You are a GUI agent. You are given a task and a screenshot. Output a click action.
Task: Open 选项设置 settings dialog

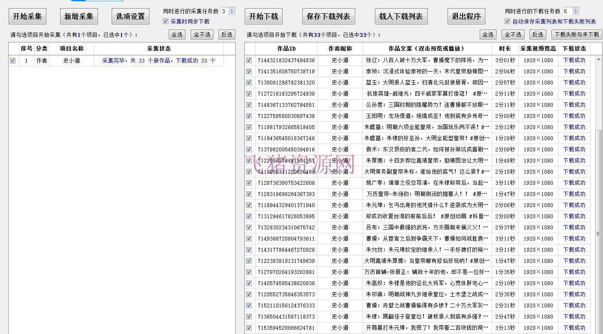click(130, 16)
